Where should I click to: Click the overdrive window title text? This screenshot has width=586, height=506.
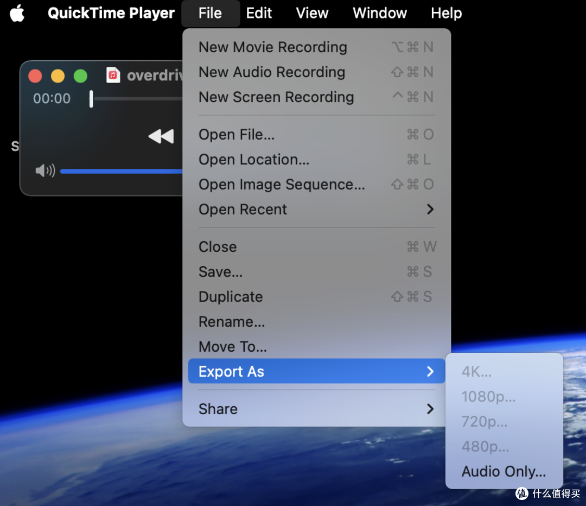[154, 75]
